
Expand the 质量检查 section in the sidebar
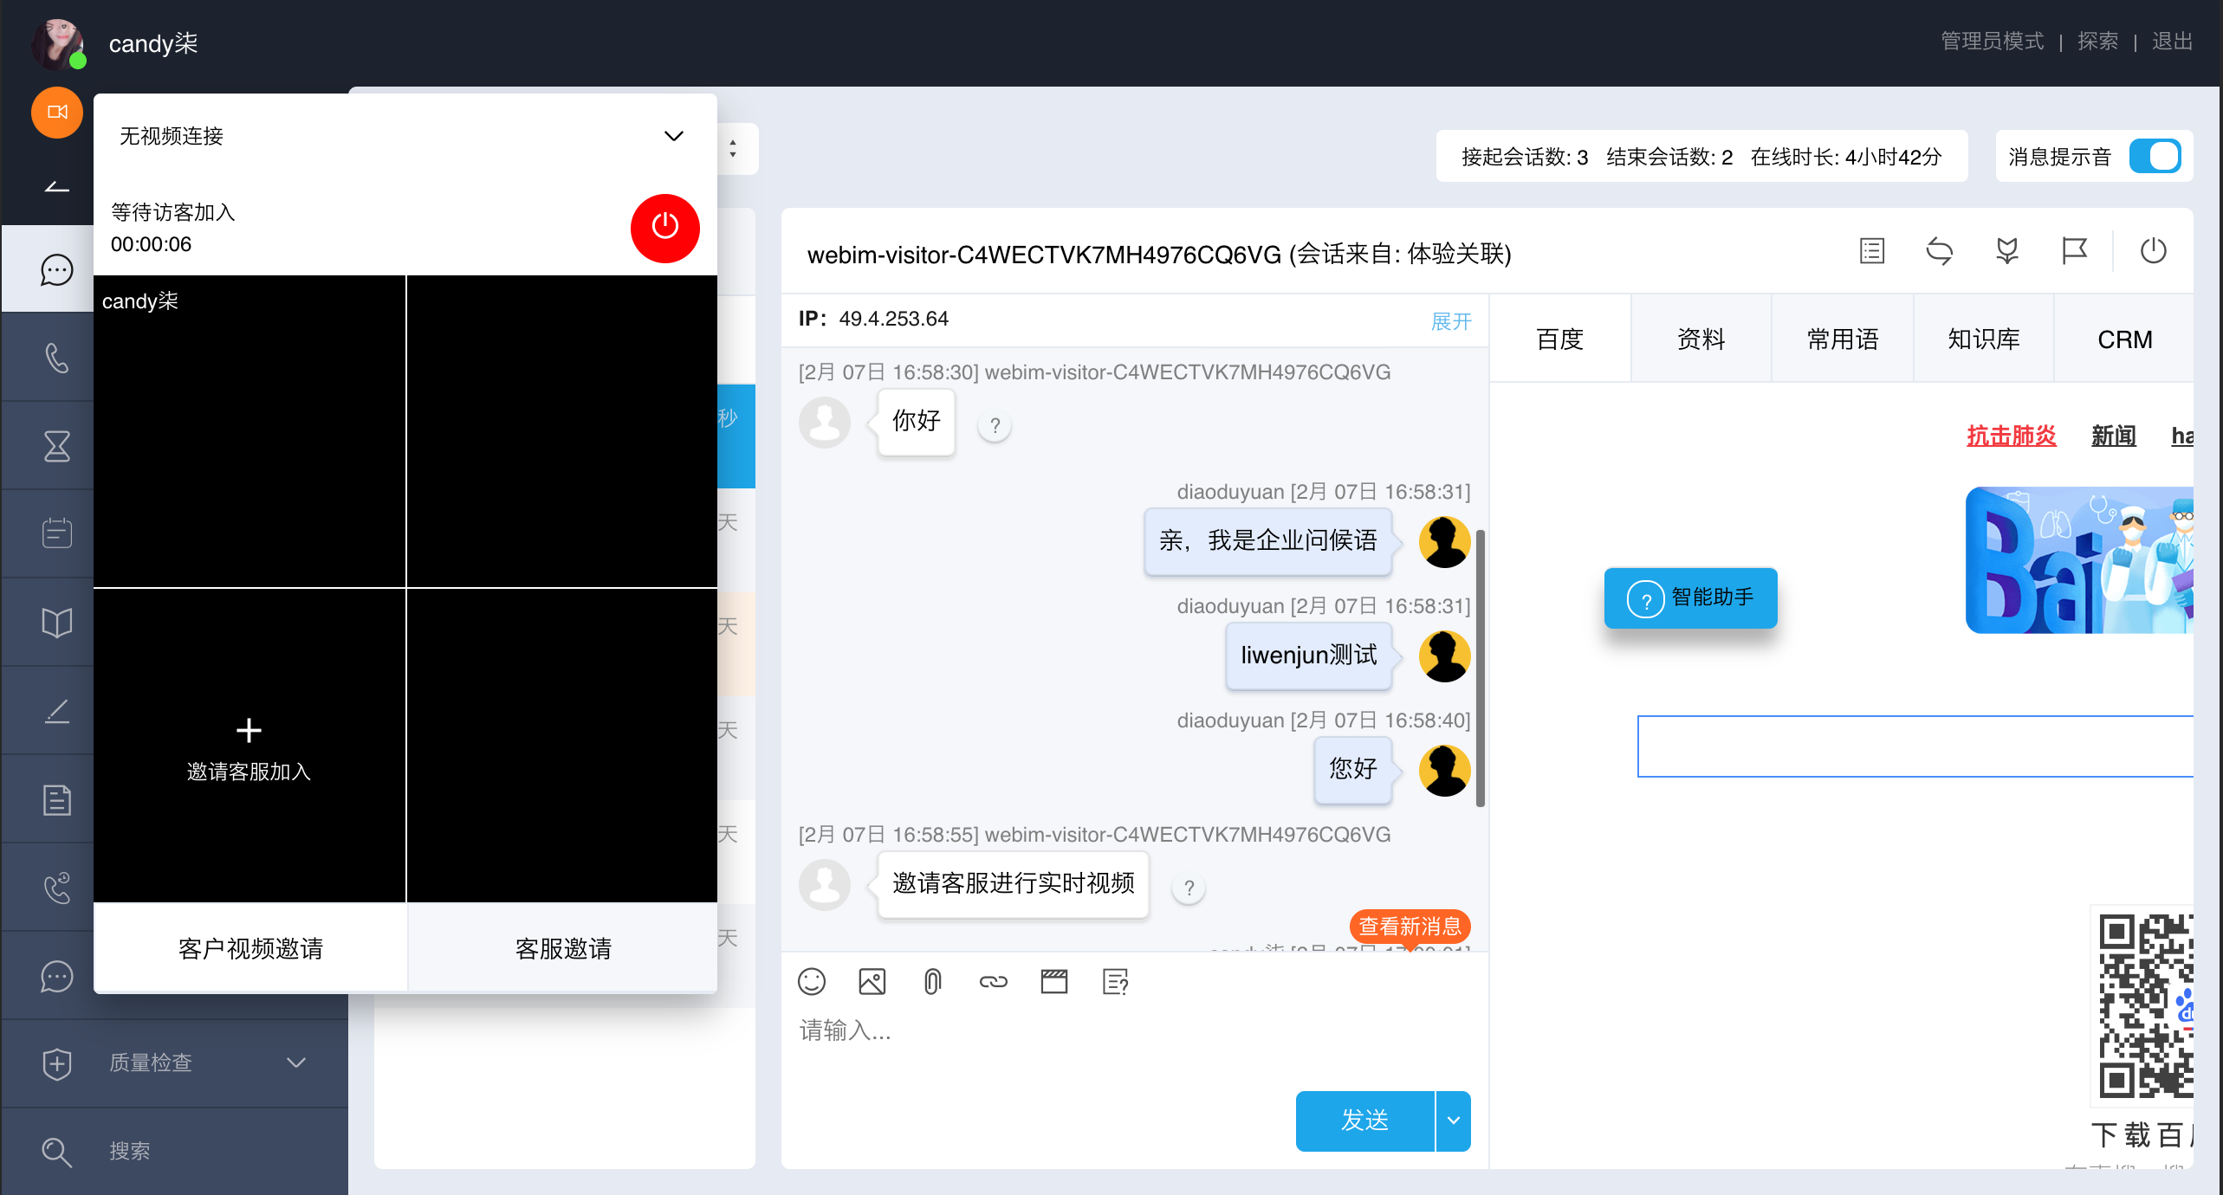point(295,1063)
